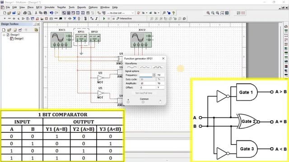The width and height of the screenshot is (289, 162).
Task: Open the Transfer menu
Action: [61, 7]
